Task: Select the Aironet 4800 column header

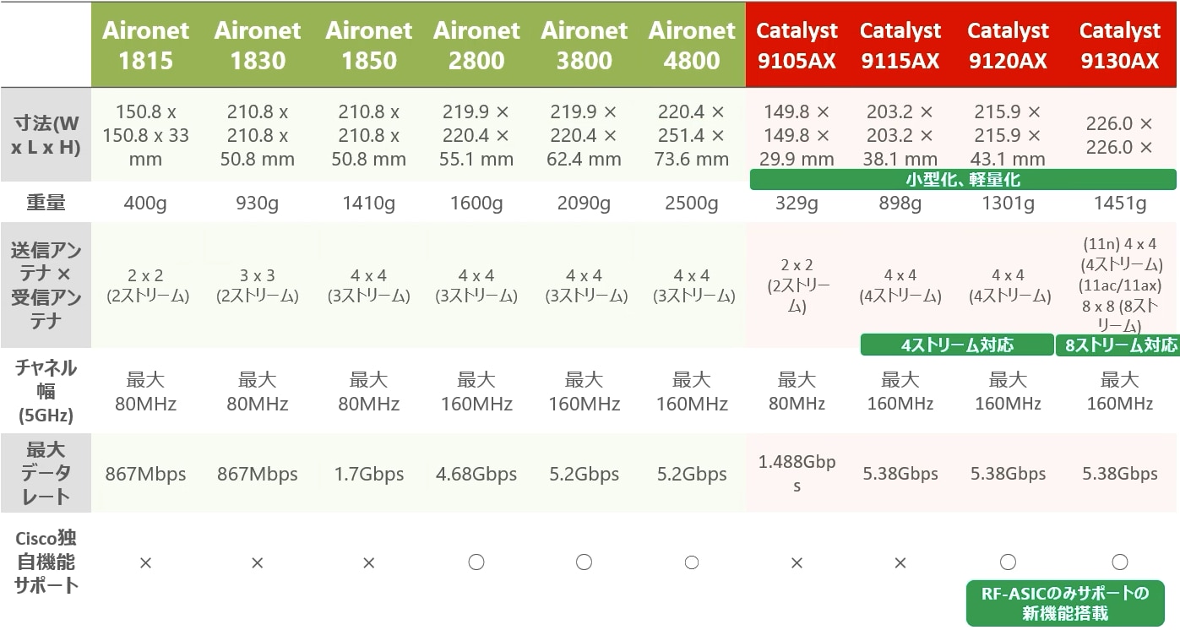Action: point(692,45)
